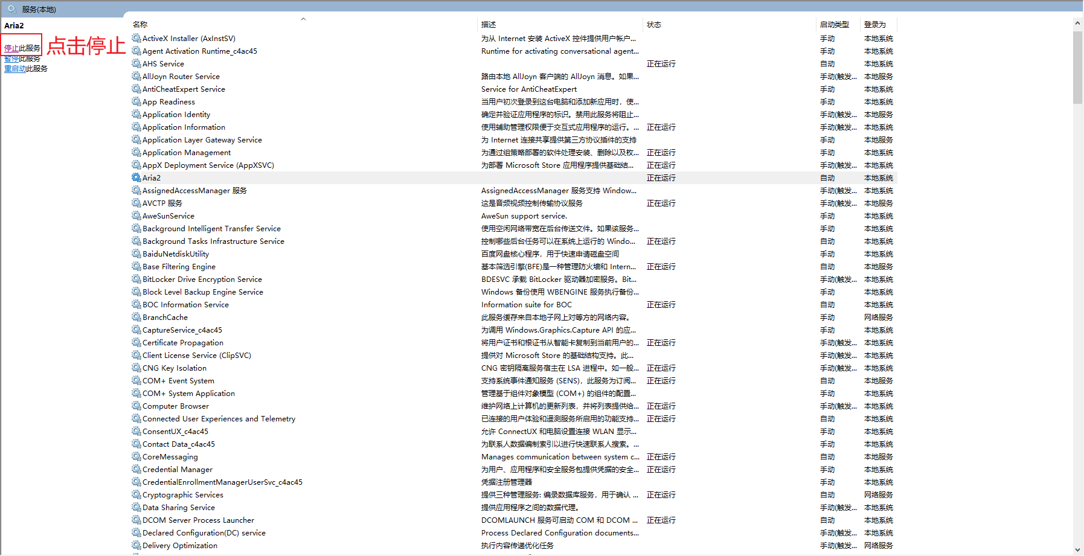Pause the service via 暂停 link
Viewport: 1084px width, 556px height.
(11, 59)
